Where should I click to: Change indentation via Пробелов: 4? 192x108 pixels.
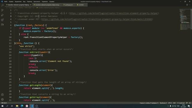pos(163,103)
